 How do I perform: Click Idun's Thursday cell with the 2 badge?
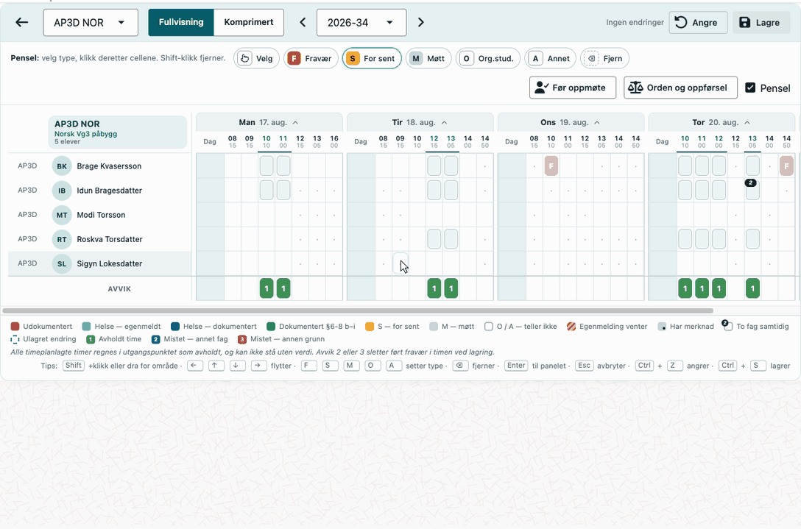click(752, 190)
